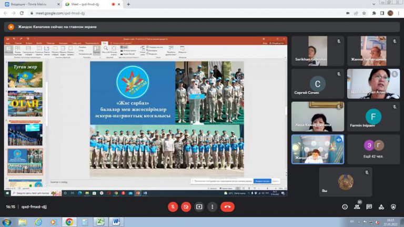Open a new Chrome tab
The height and width of the screenshot is (227, 404).
coord(128,4)
